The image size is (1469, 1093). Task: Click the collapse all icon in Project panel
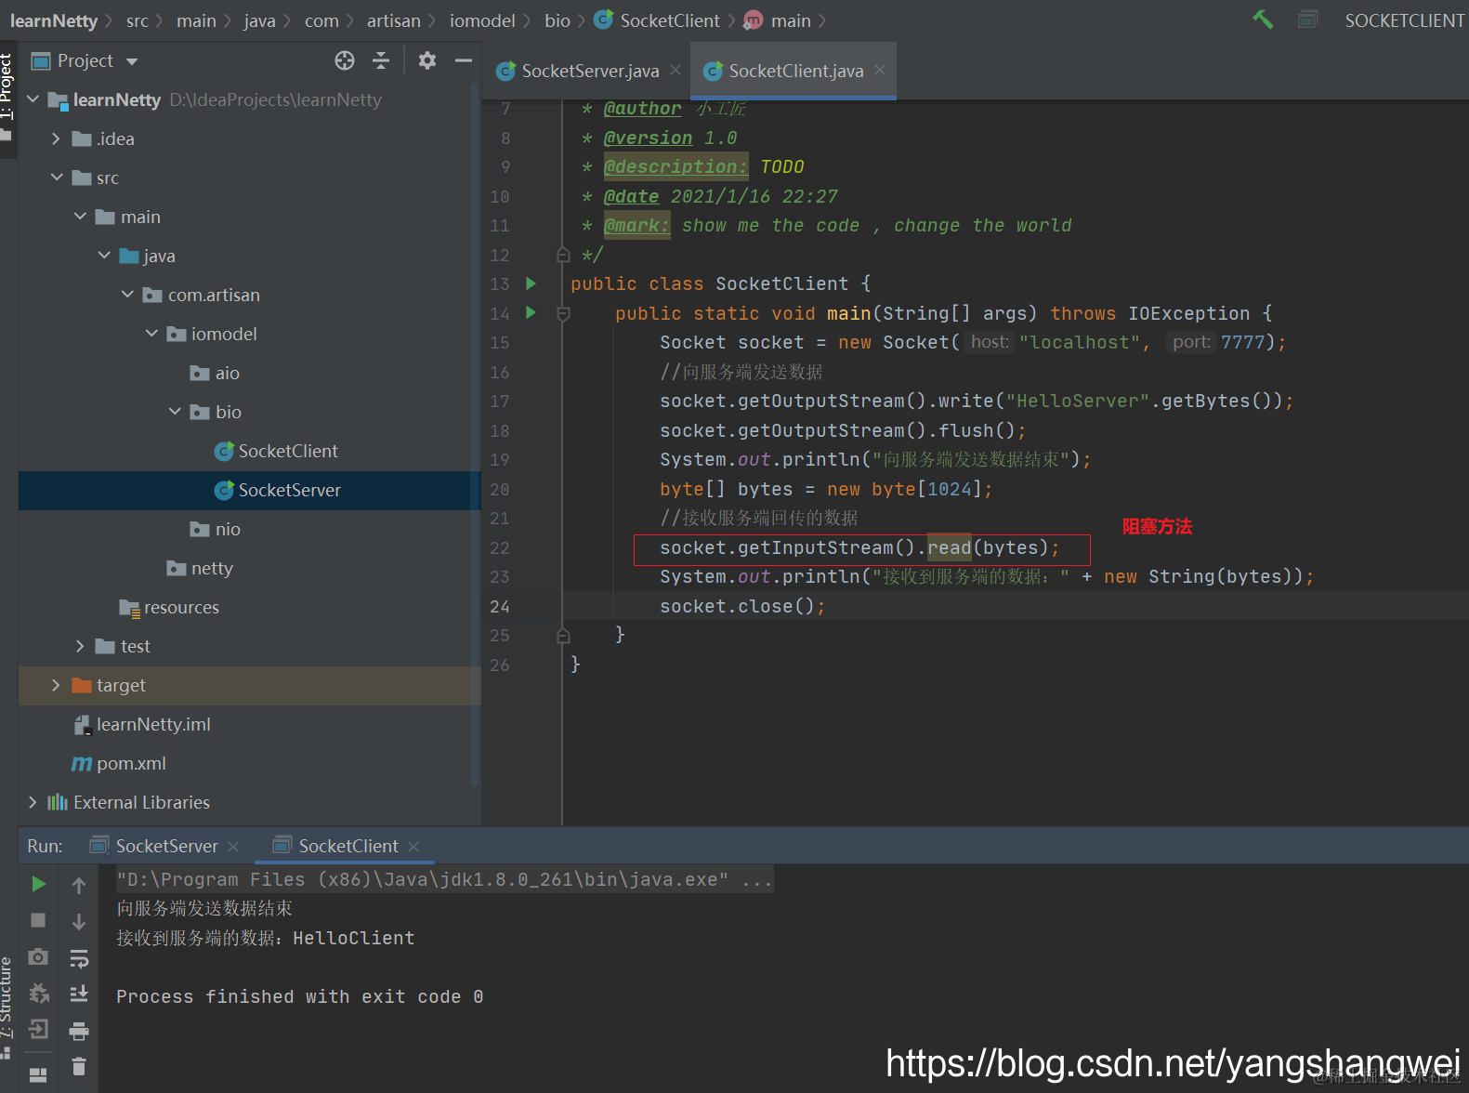click(x=381, y=60)
